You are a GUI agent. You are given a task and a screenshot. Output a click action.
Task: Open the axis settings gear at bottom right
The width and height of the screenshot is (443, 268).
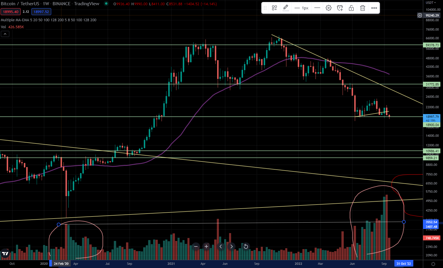(433, 264)
